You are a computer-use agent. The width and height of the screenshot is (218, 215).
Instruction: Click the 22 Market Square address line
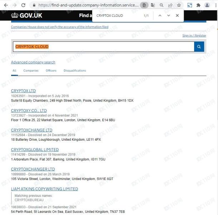[x=63, y=120]
